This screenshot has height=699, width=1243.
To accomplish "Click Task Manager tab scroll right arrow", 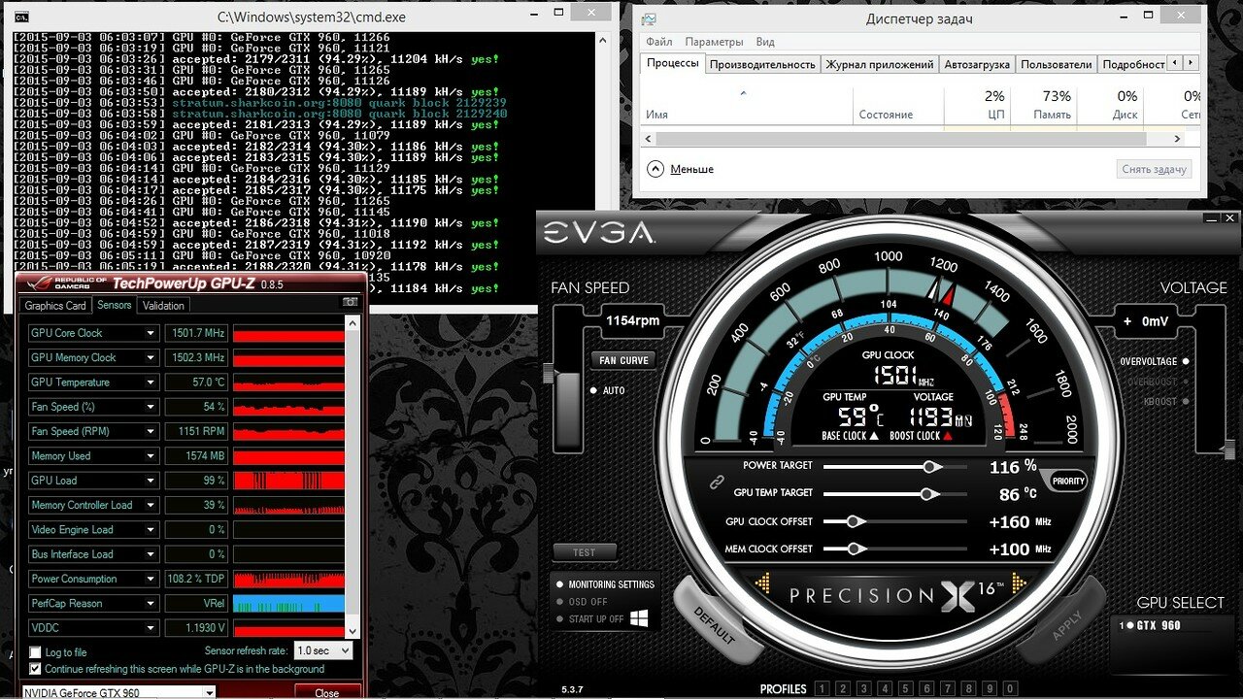I will tap(1192, 63).
